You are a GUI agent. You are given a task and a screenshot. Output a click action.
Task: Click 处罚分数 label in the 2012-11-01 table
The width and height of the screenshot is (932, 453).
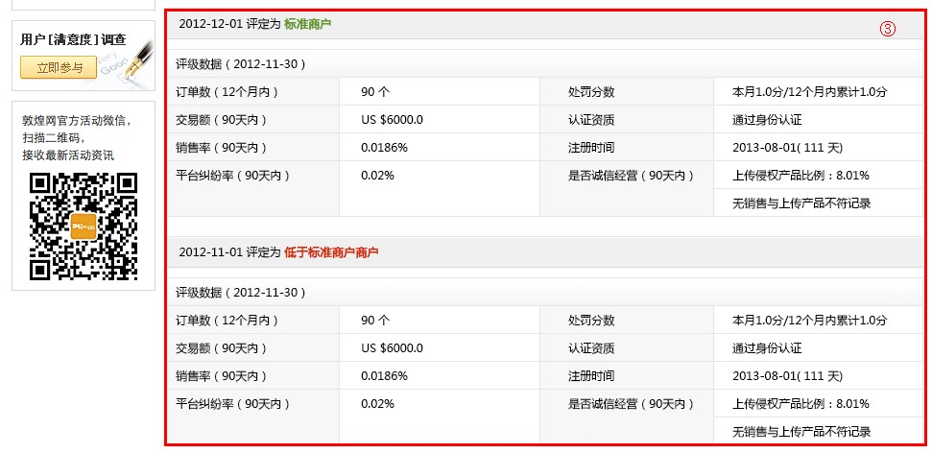(x=591, y=321)
